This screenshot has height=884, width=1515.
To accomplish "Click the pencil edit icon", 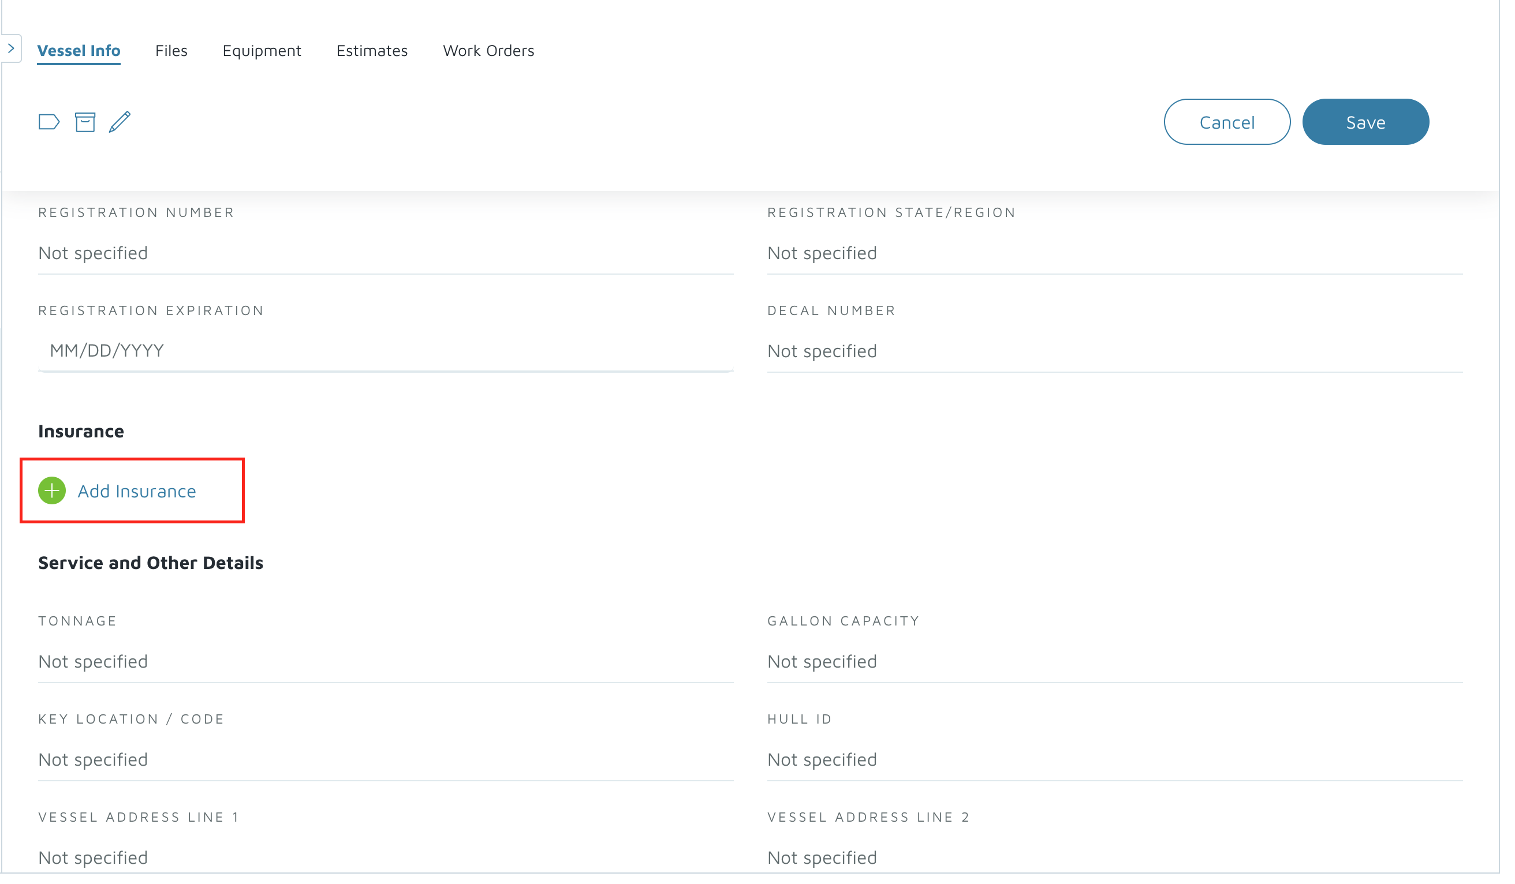I will [x=120, y=122].
